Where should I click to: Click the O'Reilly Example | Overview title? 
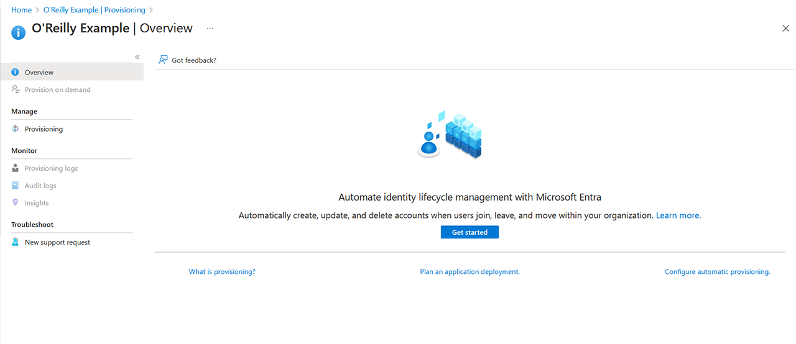coord(112,28)
